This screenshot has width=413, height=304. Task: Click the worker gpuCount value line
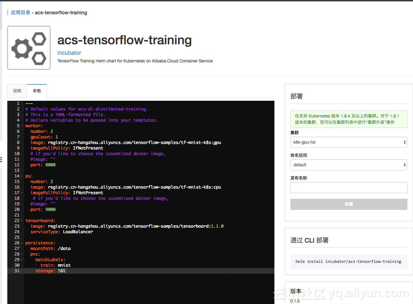tap(44, 137)
